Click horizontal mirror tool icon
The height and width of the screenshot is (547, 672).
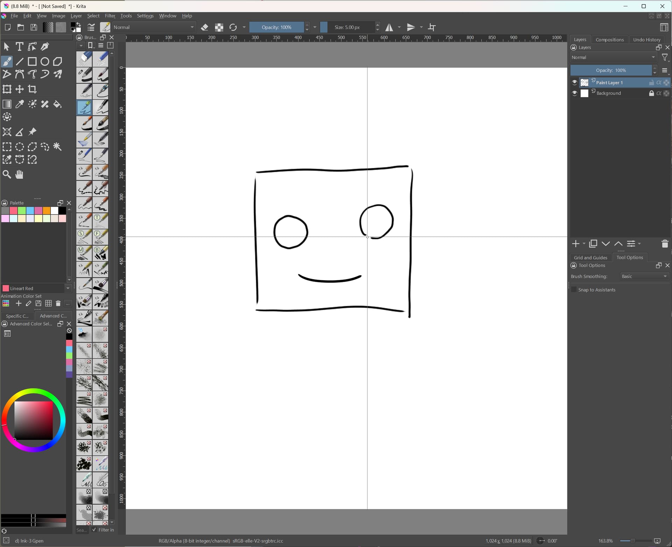point(389,27)
